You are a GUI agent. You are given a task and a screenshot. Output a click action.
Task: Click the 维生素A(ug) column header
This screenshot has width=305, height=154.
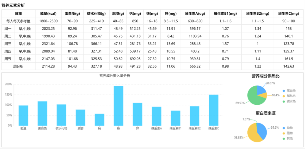tap(195, 14)
